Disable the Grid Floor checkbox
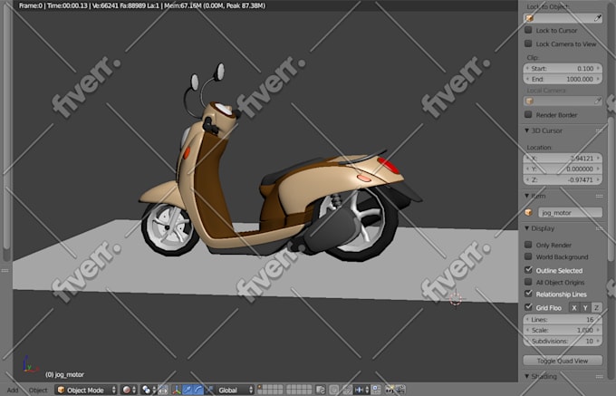 click(x=528, y=307)
